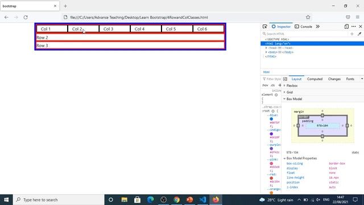Screen dimensions: 364x205
Task: Activate the element picker tool in DevTools
Action: pyautogui.click(x=264, y=27)
